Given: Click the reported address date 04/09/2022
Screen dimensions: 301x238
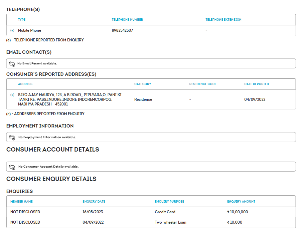Looking at the screenshot, I should pos(255,99).
